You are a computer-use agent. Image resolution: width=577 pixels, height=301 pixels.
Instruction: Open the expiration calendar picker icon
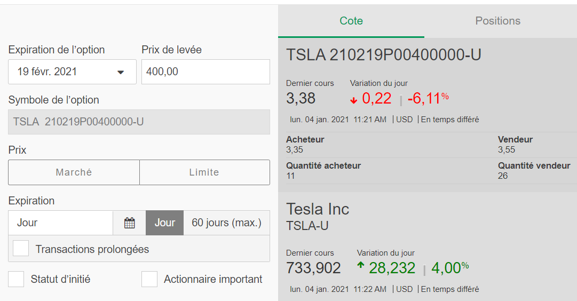[x=130, y=223]
